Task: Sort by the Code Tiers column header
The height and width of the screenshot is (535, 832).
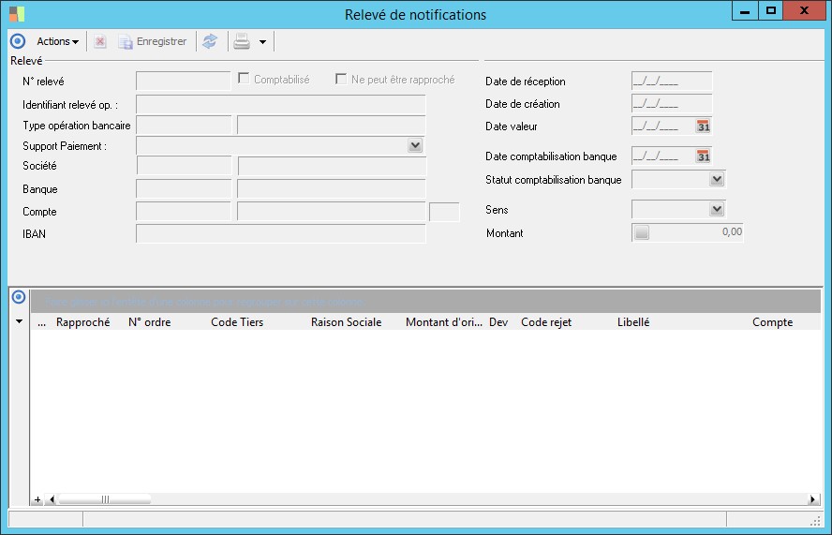Action: click(x=237, y=322)
